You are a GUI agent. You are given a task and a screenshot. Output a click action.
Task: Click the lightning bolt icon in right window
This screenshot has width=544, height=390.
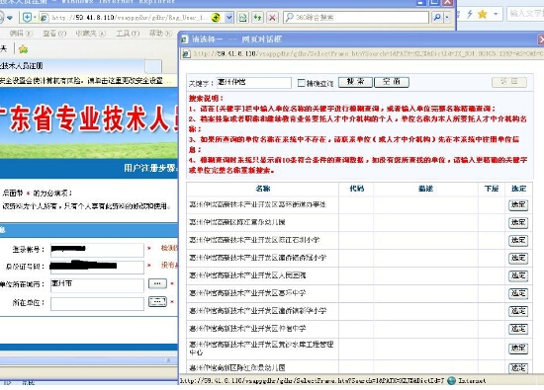[470, 14]
